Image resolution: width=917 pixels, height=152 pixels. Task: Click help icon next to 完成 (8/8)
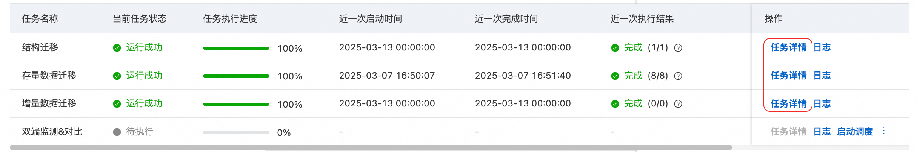[678, 76]
